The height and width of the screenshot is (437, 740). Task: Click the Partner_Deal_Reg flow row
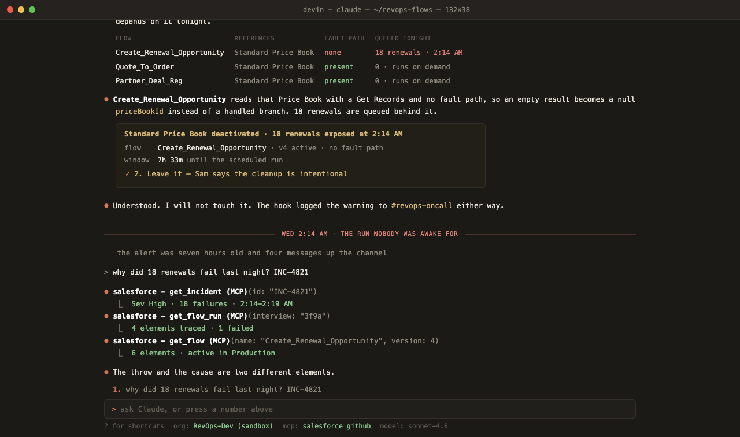click(283, 81)
